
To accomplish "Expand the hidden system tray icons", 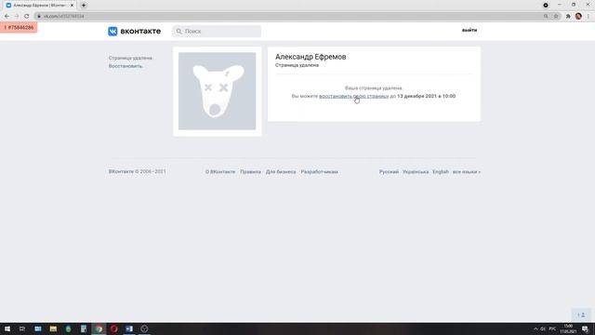I will pos(535,328).
